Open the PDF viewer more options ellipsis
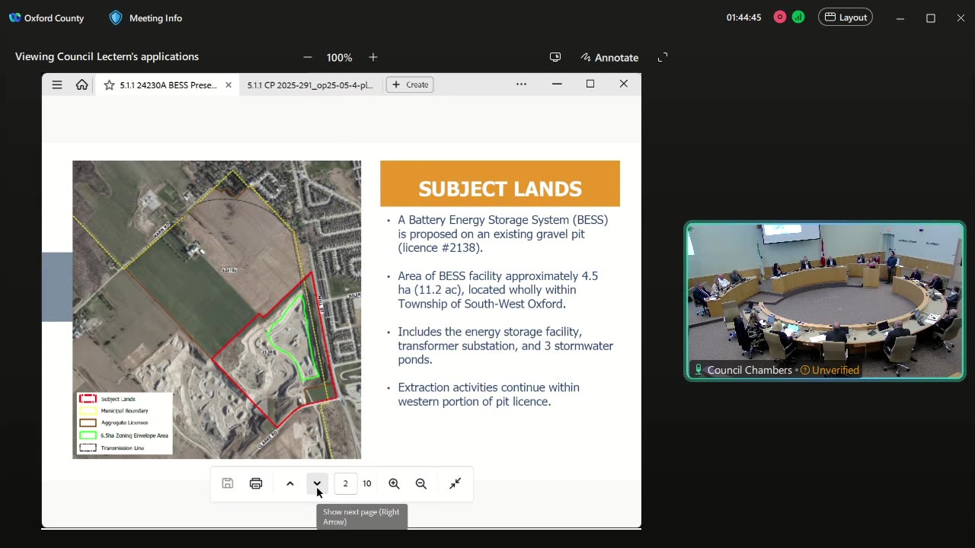975x548 pixels. [x=521, y=84]
